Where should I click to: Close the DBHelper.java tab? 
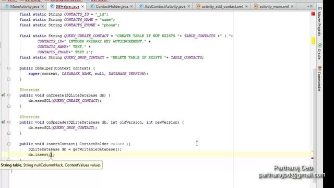pos(82,6)
